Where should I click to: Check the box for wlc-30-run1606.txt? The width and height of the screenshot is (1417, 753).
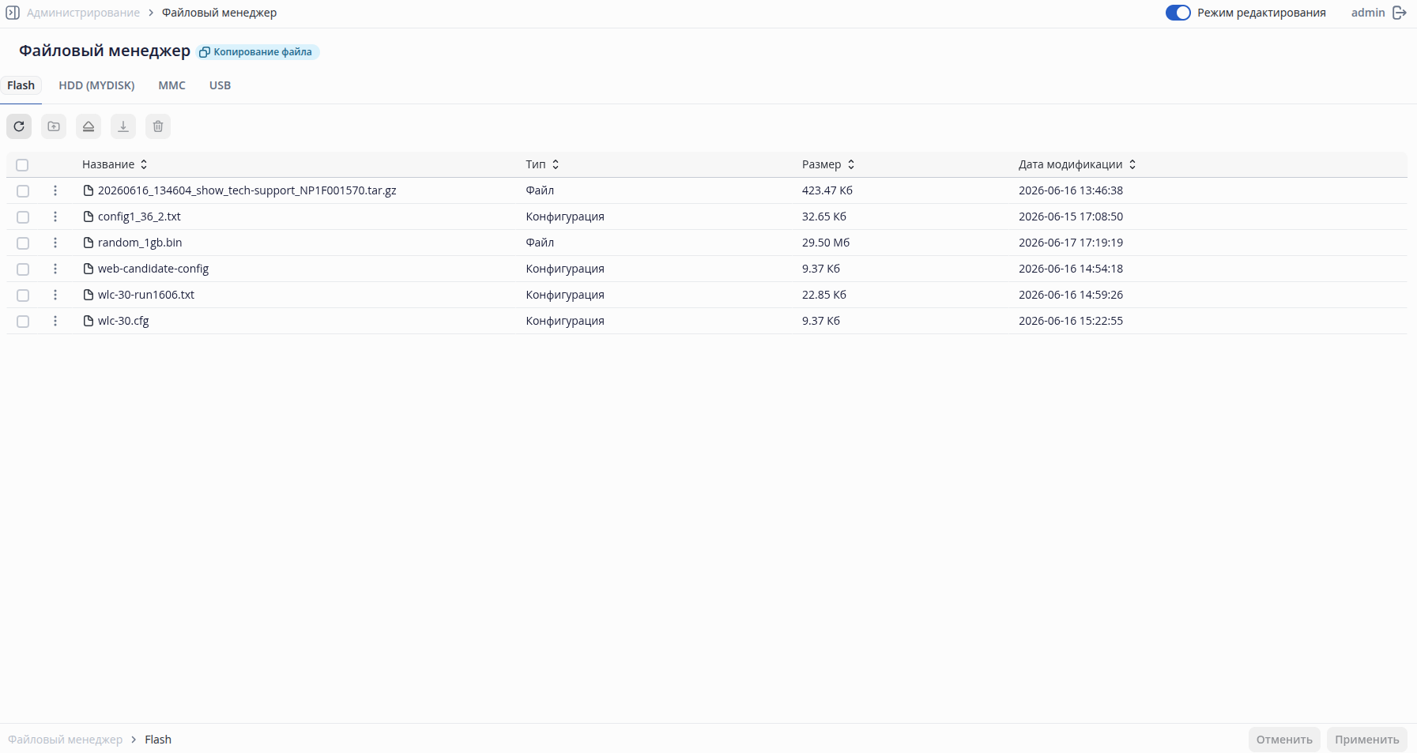tap(23, 296)
